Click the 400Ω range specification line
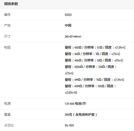134x131 pixels. coord(95,48)
